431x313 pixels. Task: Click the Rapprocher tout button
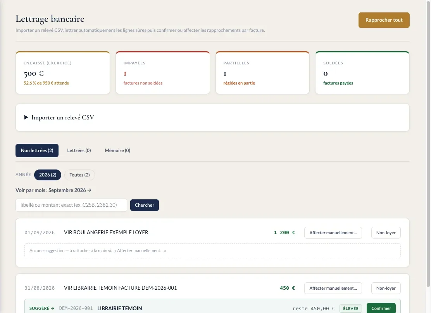pos(384,20)
